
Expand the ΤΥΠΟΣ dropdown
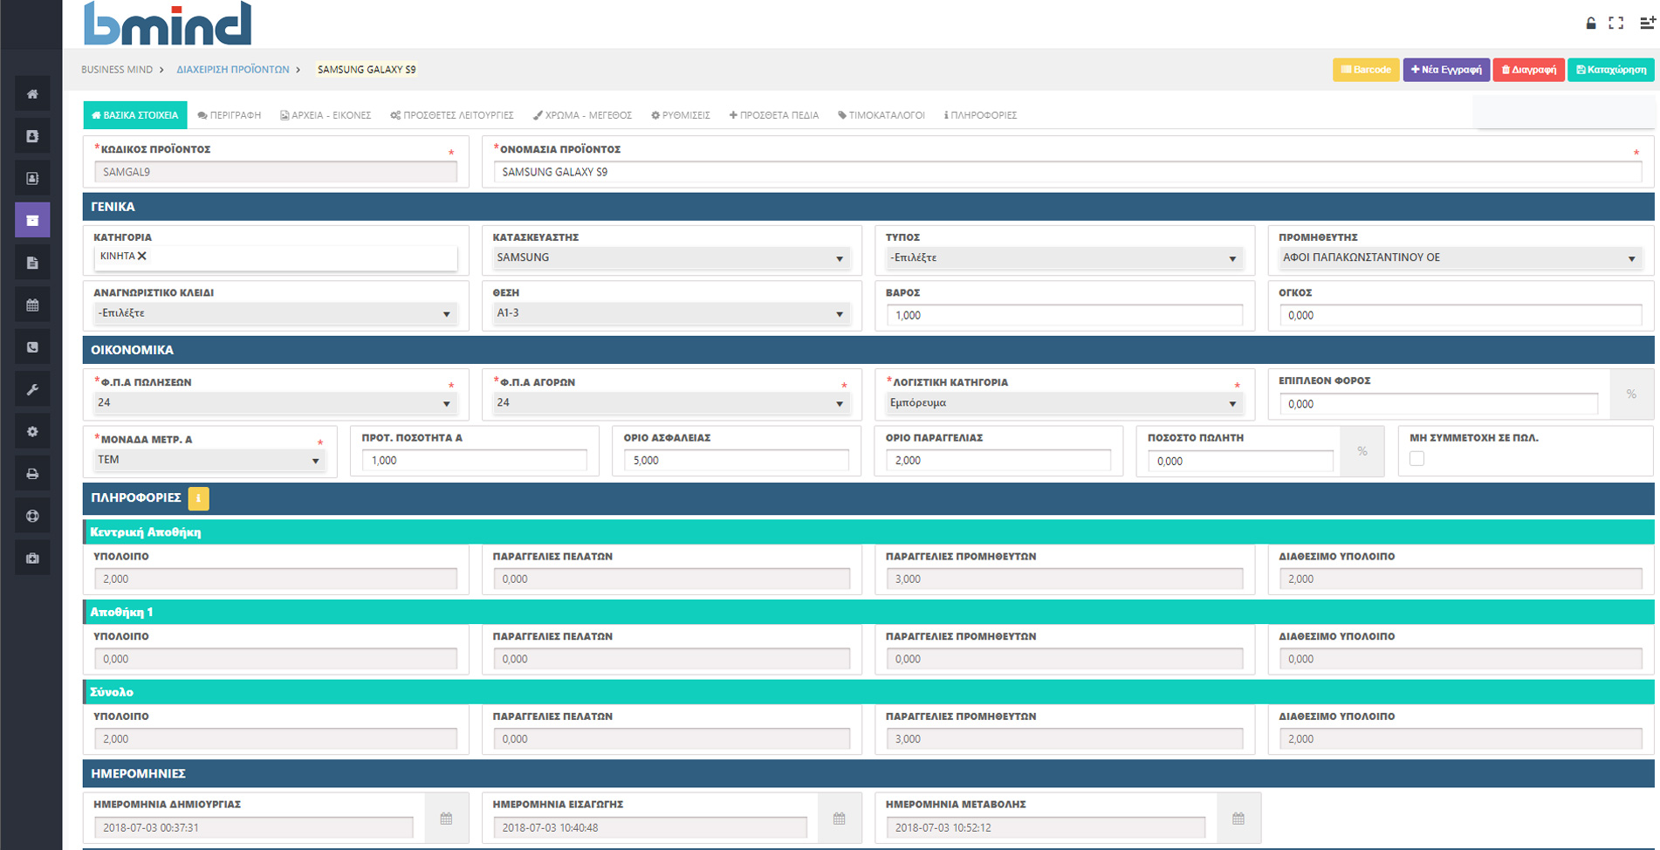pos(1064,257)
